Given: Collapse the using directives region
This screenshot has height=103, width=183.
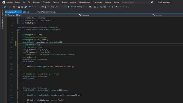Looking at the screenshot, I should [x=17, y=18].
